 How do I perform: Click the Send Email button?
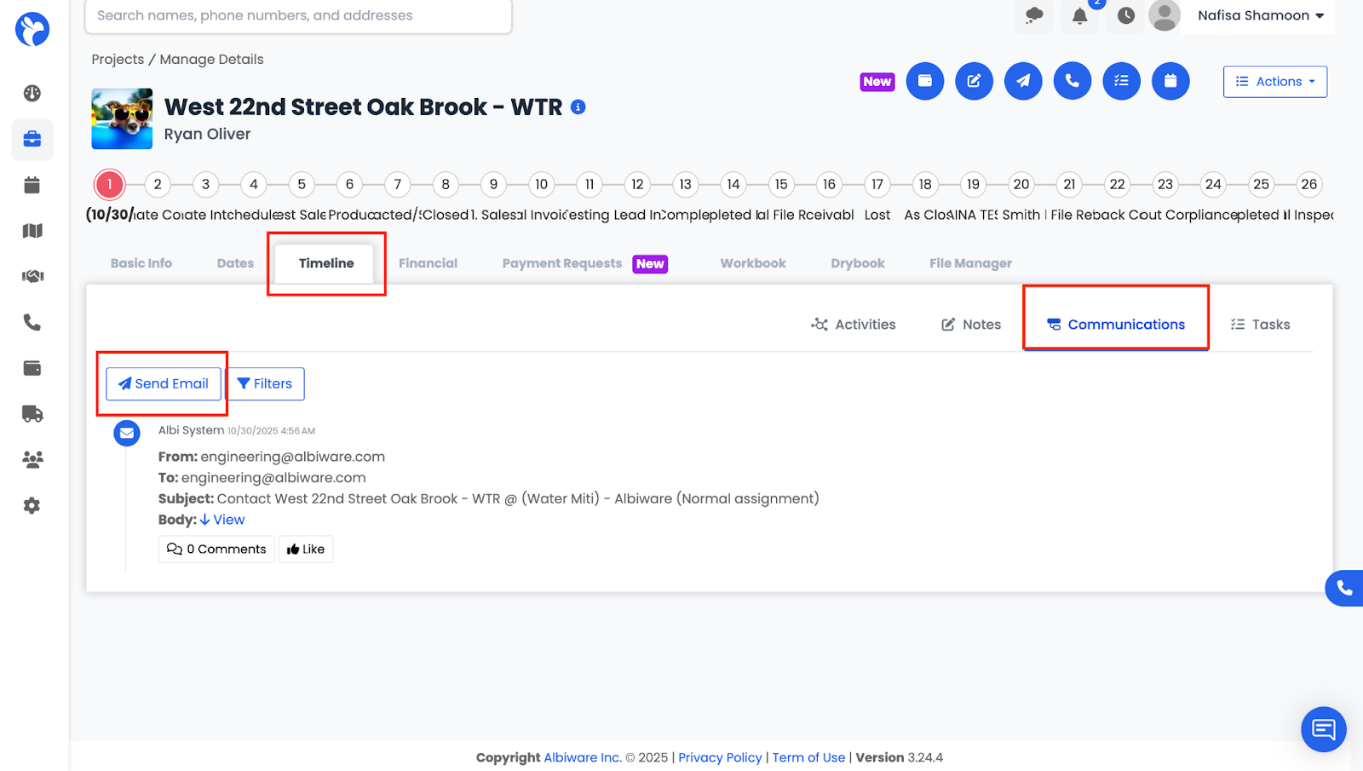point(164,384)
